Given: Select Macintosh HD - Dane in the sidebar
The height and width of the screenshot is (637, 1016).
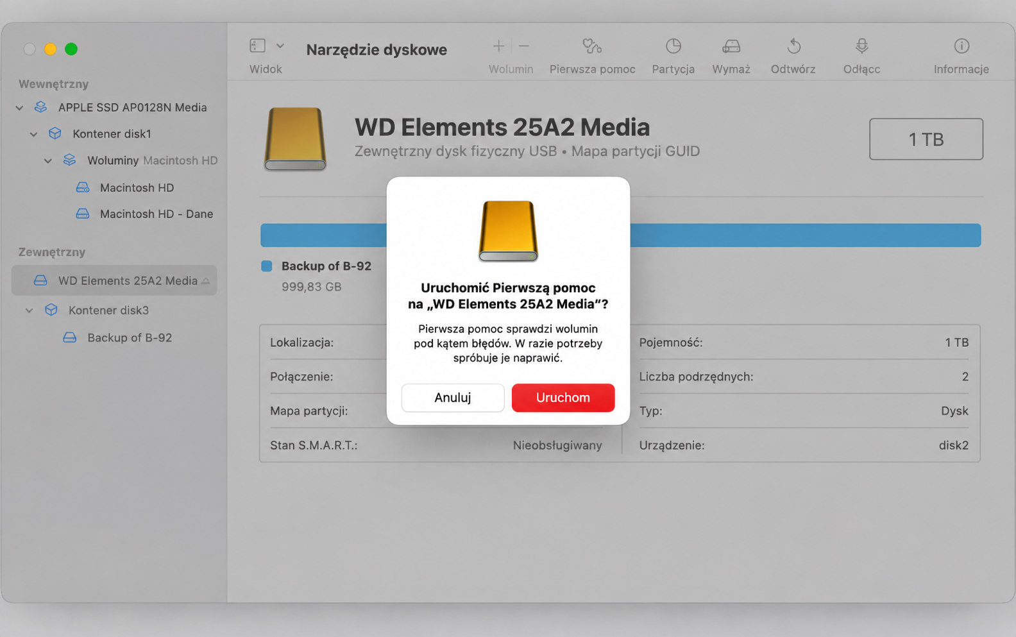Looking at the screenshot, I should (157, 214).
